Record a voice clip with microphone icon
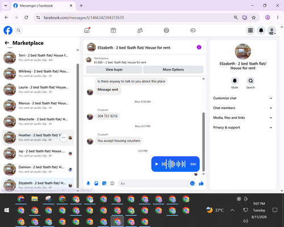284x227 pixels. tap(88, 183)
